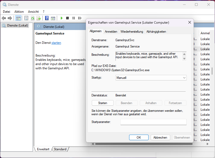Open the Datei menu
Viewport: 215px width, 158px height.
(7, 12)
